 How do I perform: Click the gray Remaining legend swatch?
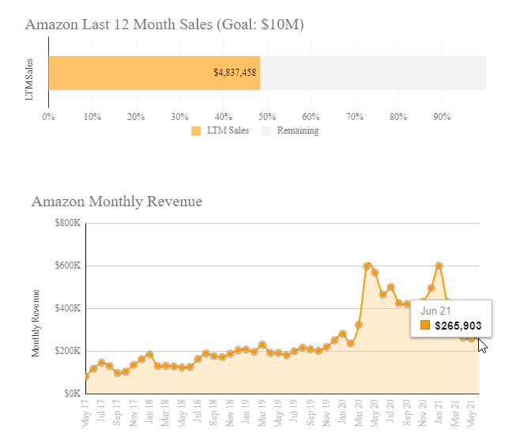point(266,131)
